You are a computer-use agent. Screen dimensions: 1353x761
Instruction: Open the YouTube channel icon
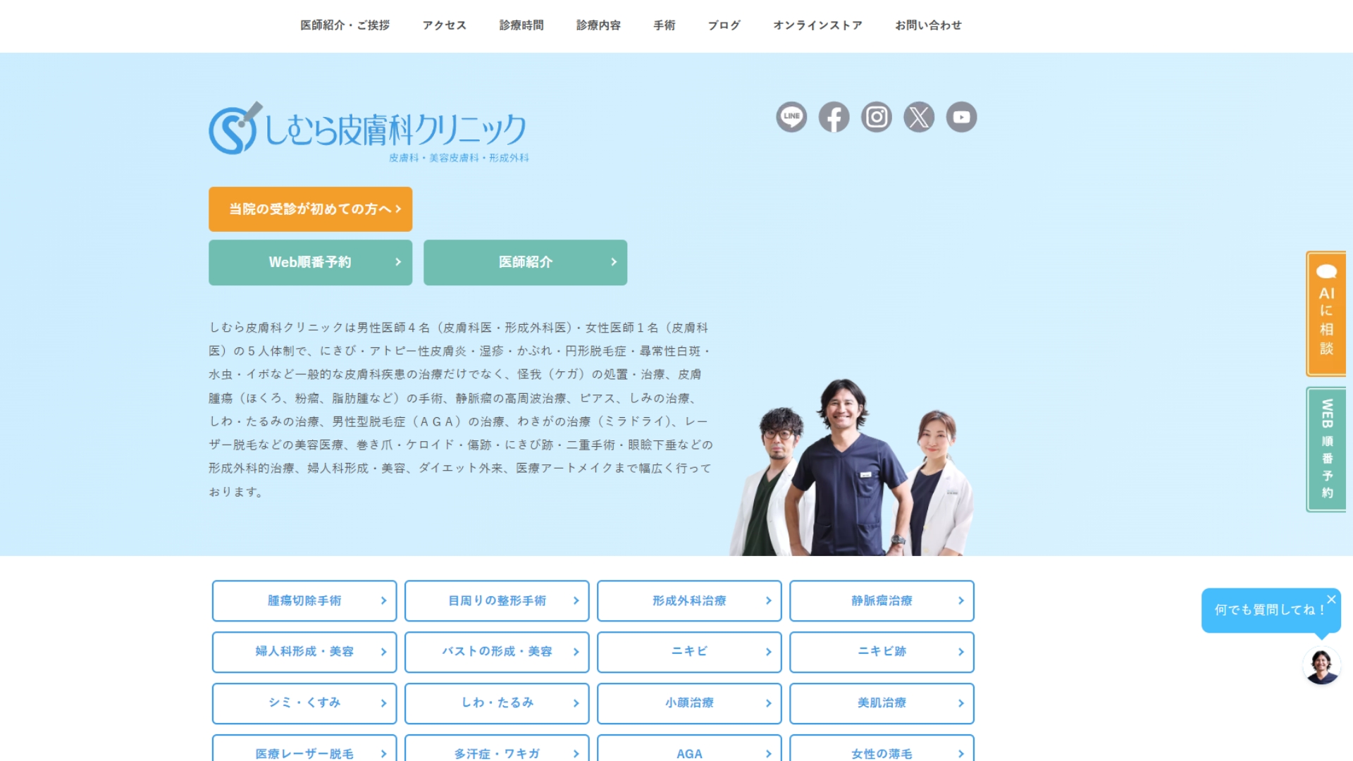[x=961, y=117]
